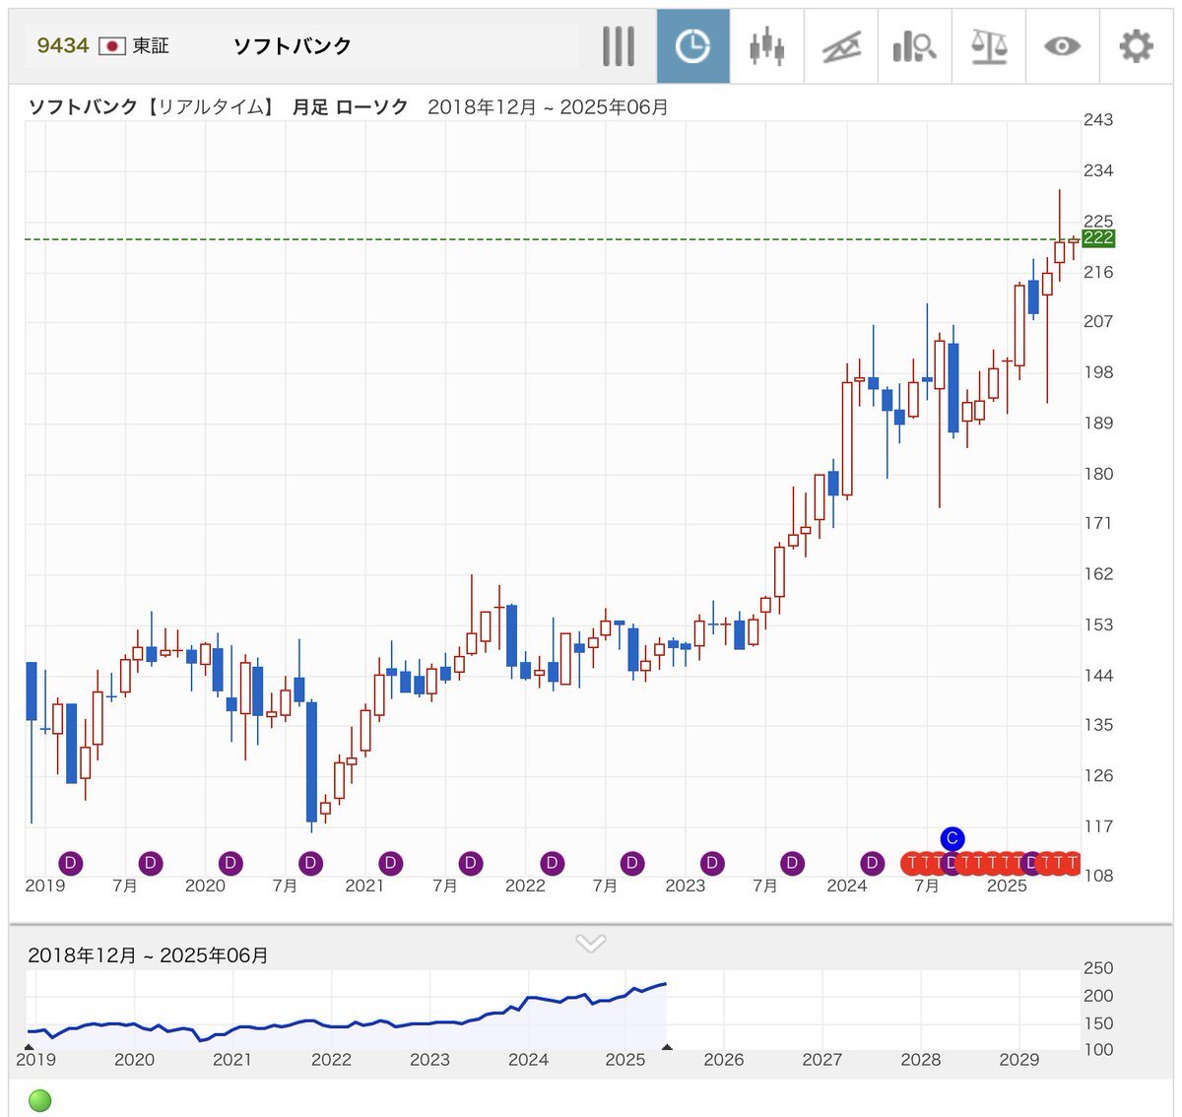Click the balance scale comparison icon

(989, 46)
